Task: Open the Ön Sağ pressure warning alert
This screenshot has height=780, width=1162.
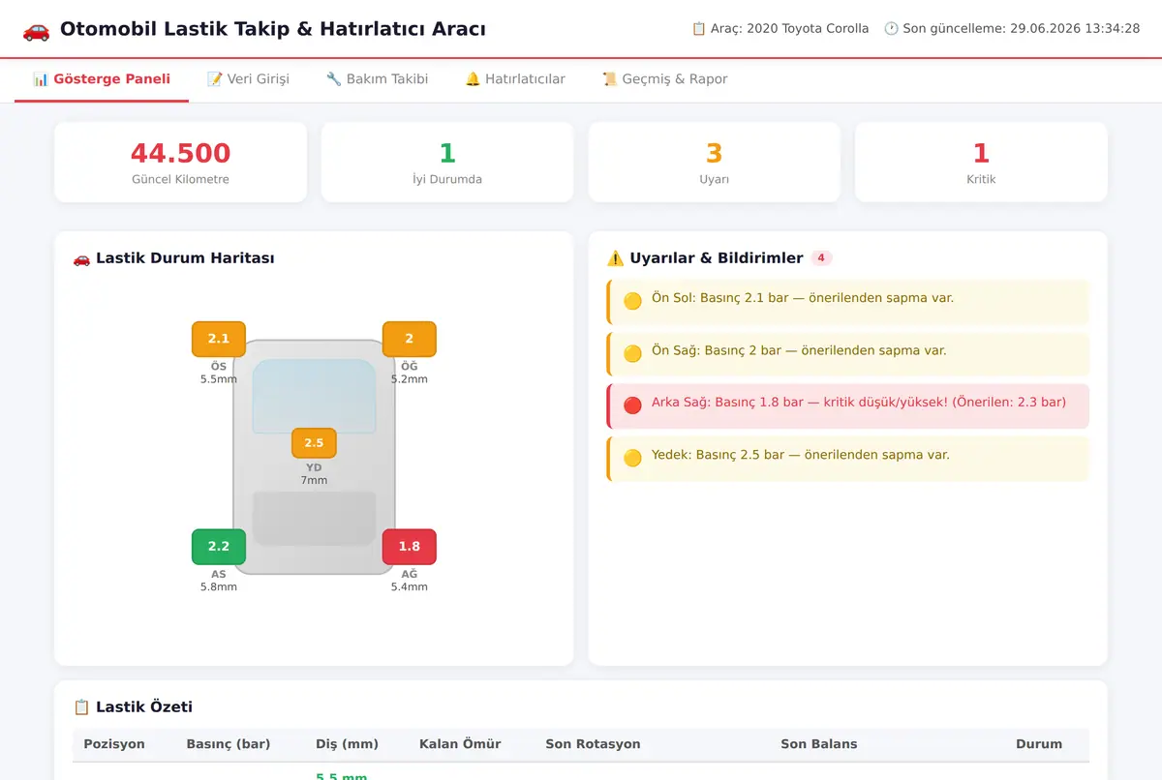Action: tap(847, 354)
